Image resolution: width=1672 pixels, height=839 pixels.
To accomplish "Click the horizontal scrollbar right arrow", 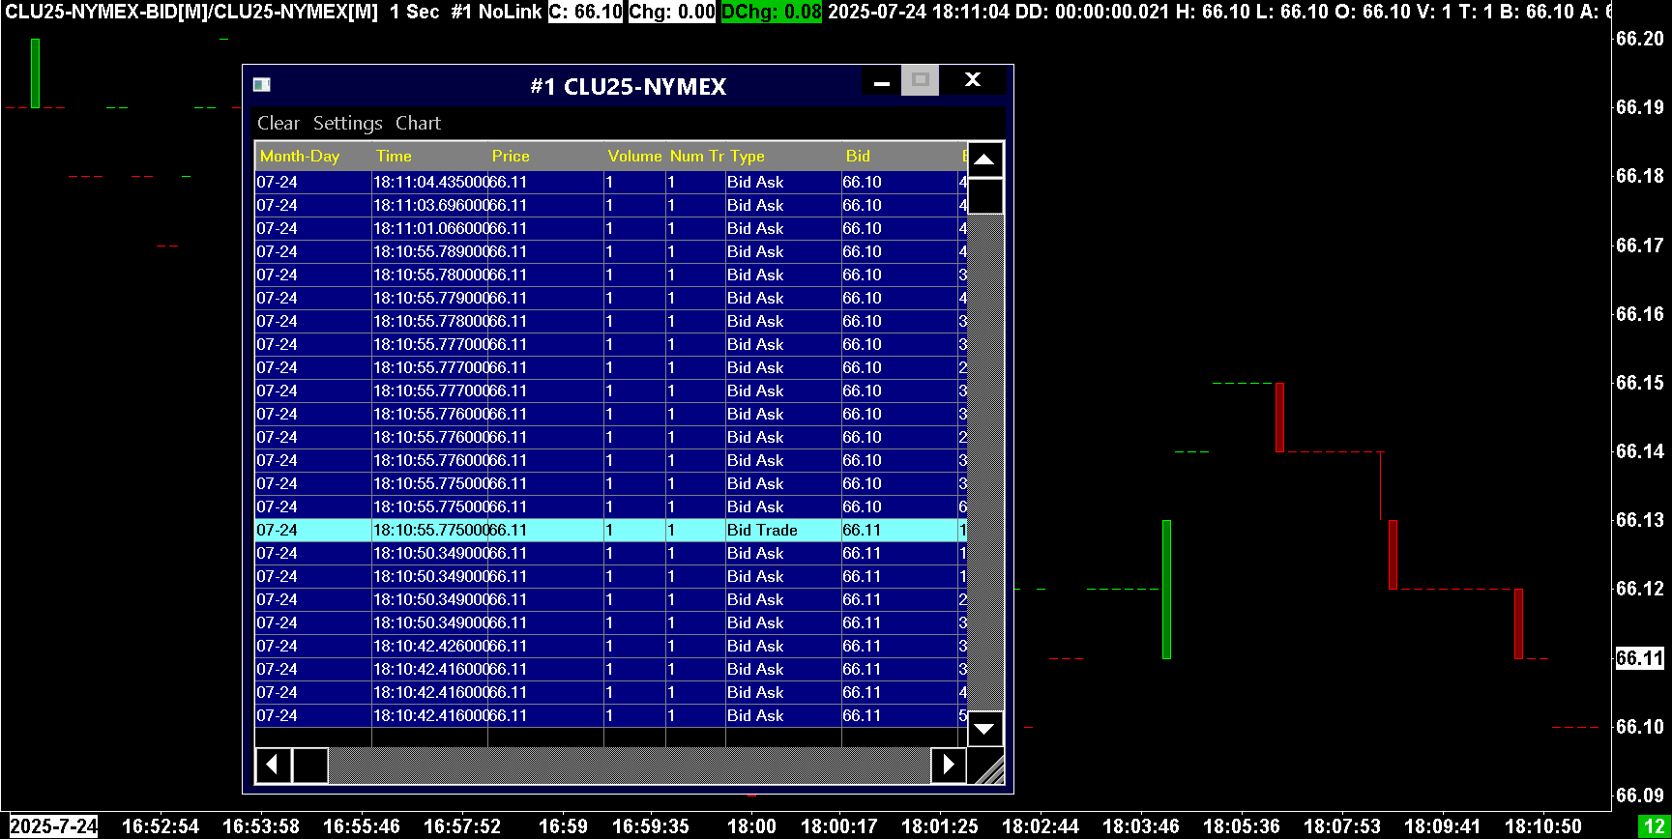I will point(948,765).
